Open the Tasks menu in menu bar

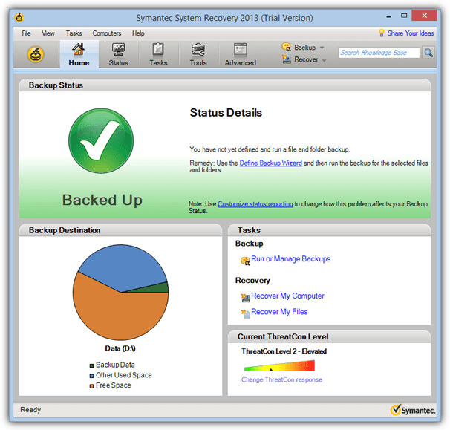click(74, 33)
